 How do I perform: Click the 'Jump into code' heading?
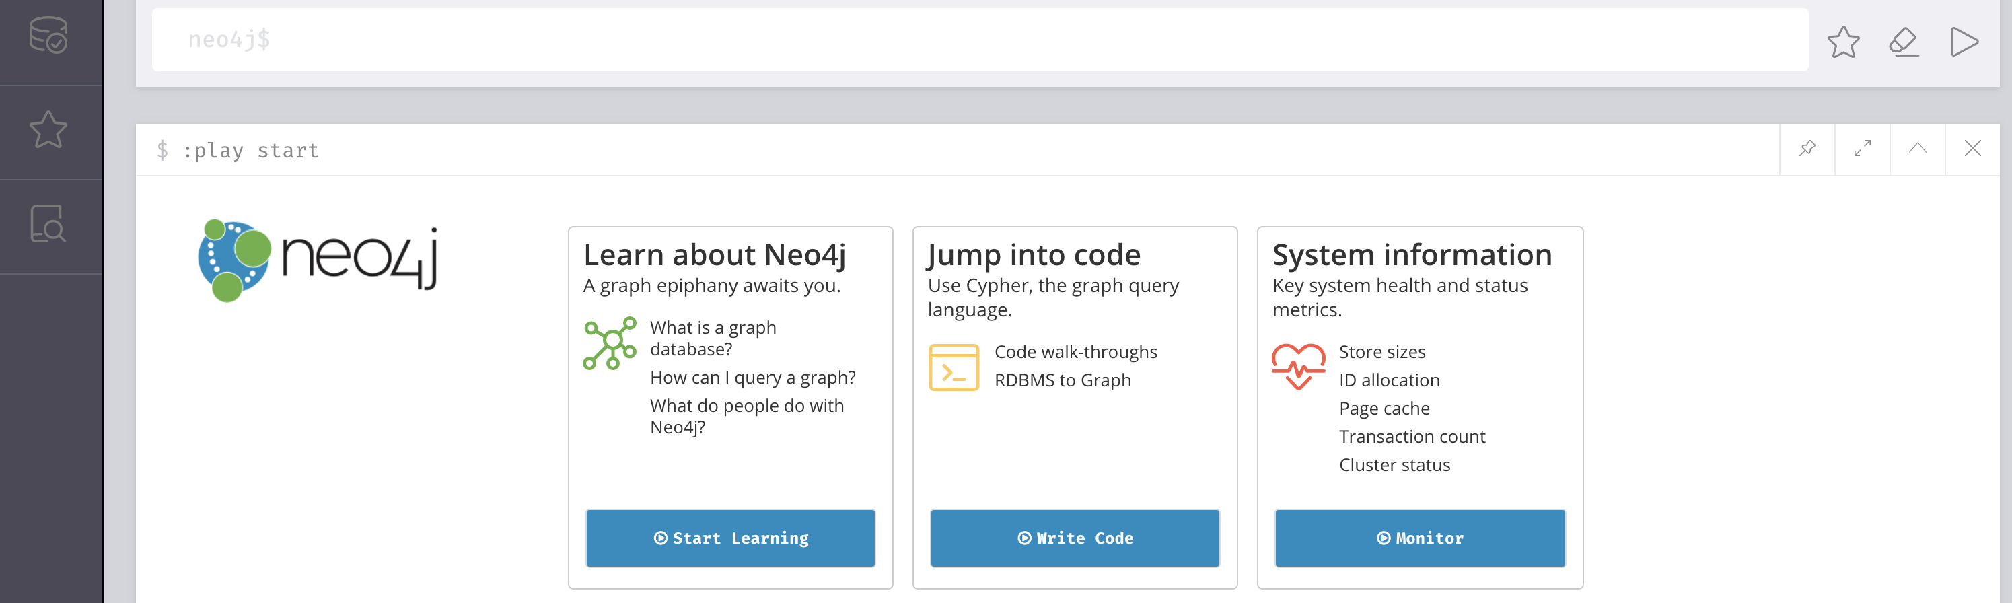[1034, 256]
